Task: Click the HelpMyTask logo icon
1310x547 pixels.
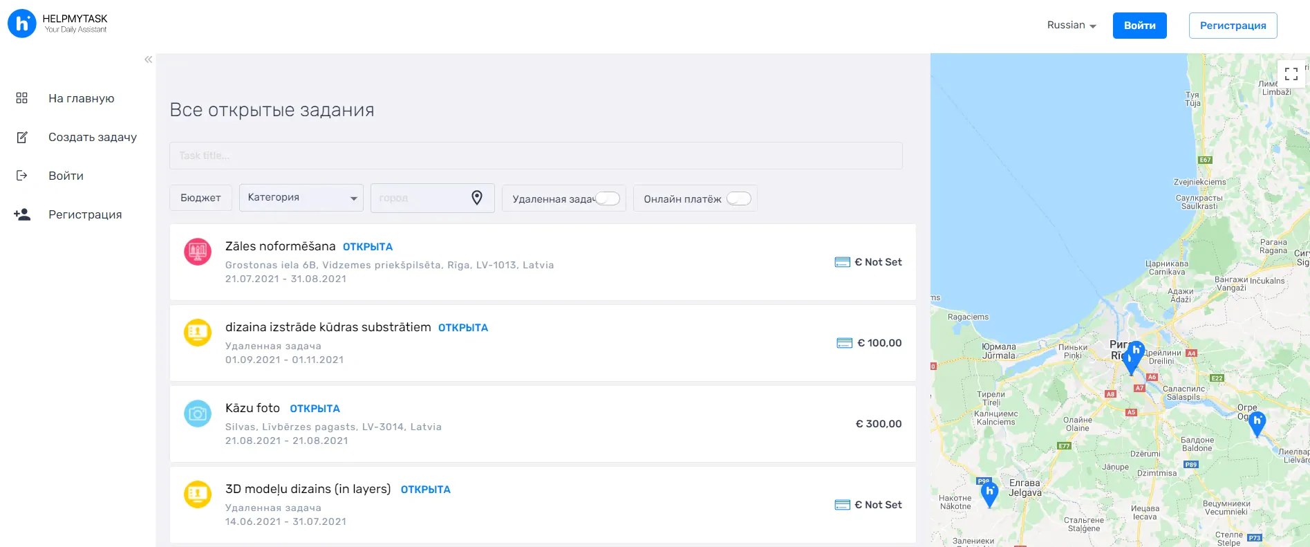Action: (x=22, y=24)
